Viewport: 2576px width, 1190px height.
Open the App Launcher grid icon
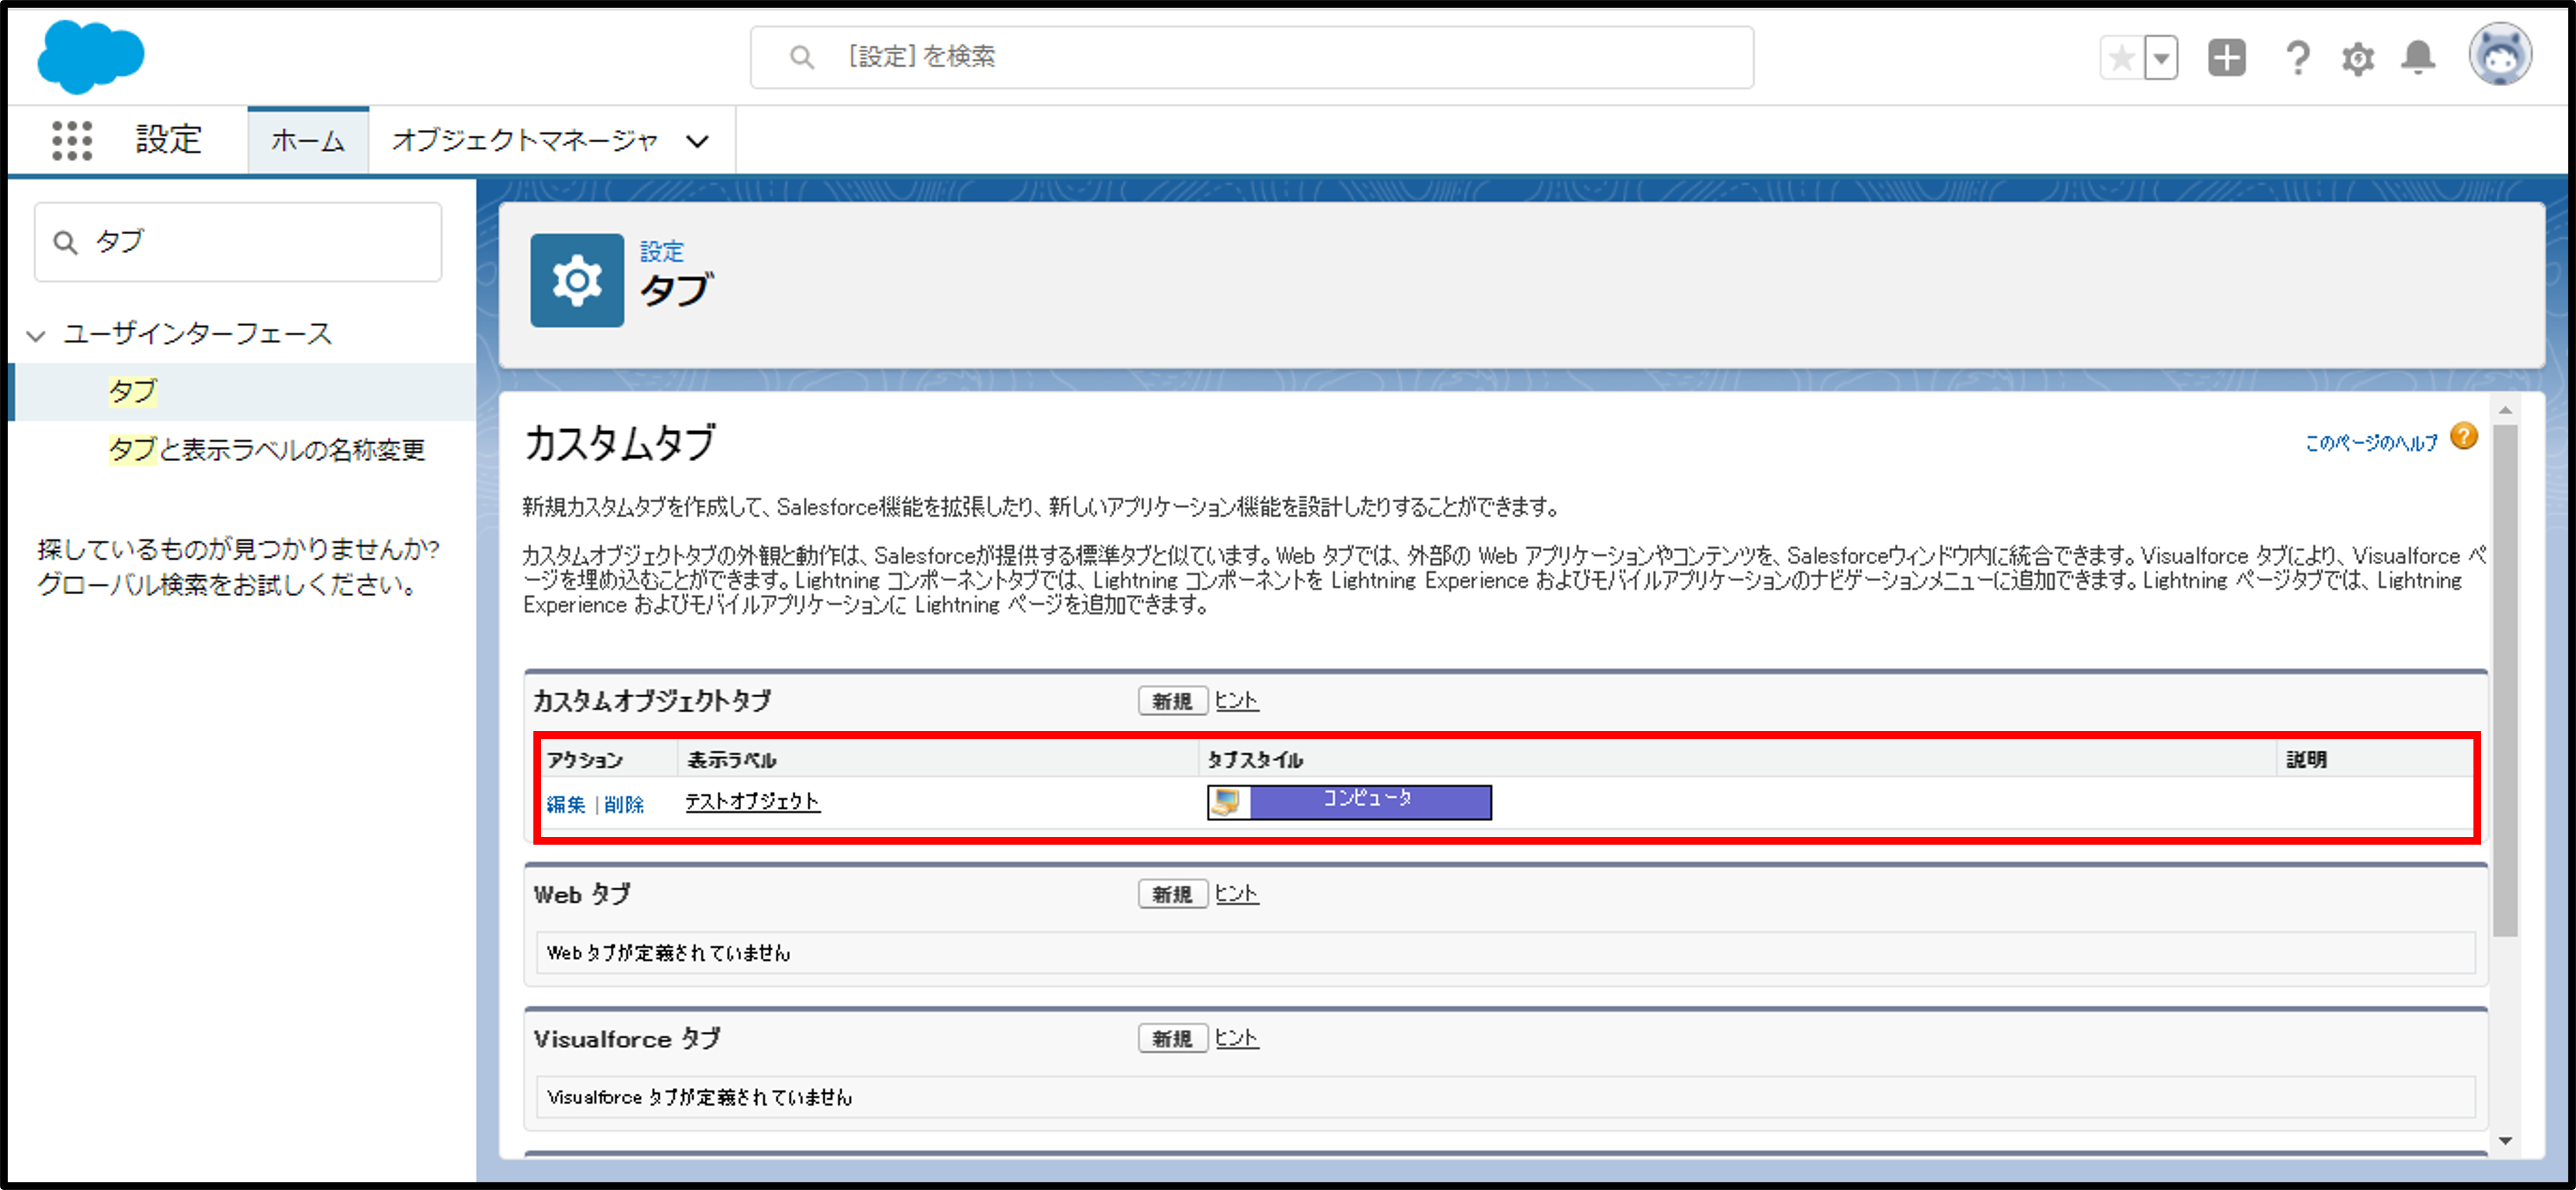click(x=72, y=140)
